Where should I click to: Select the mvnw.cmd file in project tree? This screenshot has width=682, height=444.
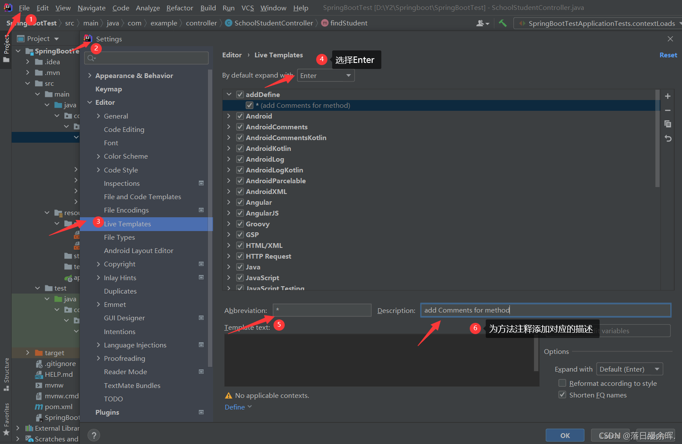[x=57, y=396]
